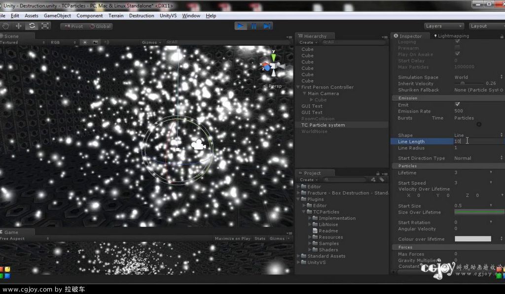Select the Move tool
Image resolution: width=505 pixels, height=294 pixels.
click(18, 26)
